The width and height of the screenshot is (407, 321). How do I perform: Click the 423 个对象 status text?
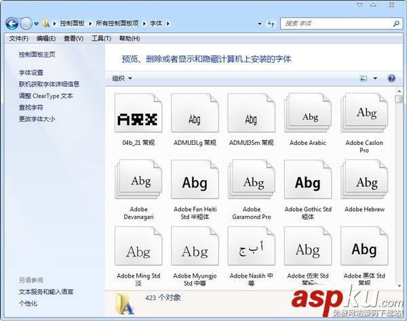coord(163,298)
